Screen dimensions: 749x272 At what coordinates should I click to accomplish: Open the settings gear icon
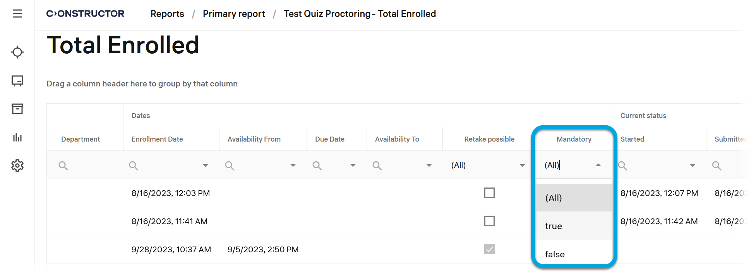click(x=17, y=166)
